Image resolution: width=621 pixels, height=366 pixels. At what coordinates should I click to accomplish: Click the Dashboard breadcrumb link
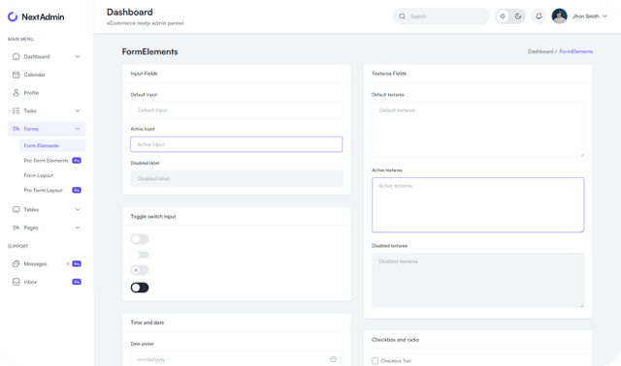540,51
